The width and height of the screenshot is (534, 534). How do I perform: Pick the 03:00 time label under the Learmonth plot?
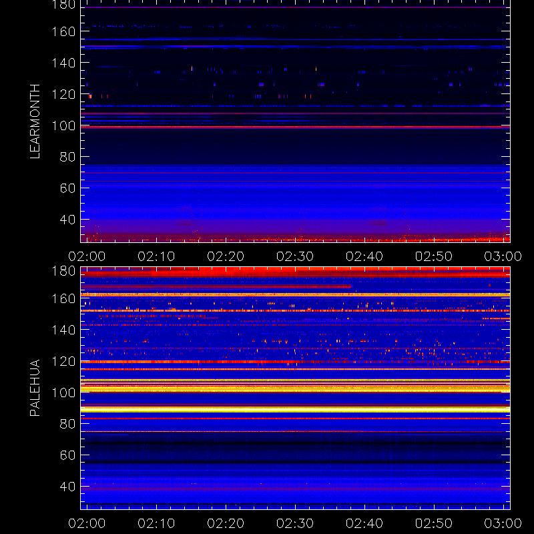tap(503, 256)
